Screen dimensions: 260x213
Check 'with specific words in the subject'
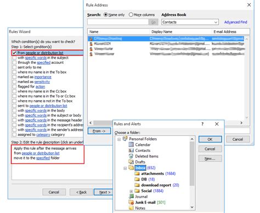(14, 58)
